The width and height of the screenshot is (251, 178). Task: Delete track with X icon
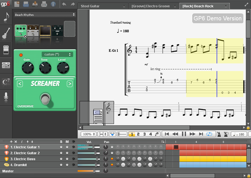point(16,142)
